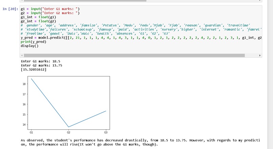The image size is (273, 149).
Task: Click the comment line starting with 'freetime'
Action: pyautogui.click(x=95, y=33)
